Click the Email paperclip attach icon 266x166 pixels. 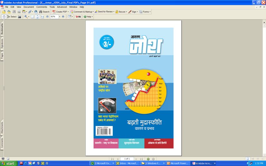pyautogui.click(x=30, y=12)
